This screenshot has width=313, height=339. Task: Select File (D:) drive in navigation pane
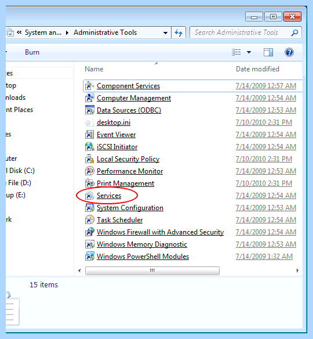19,183
